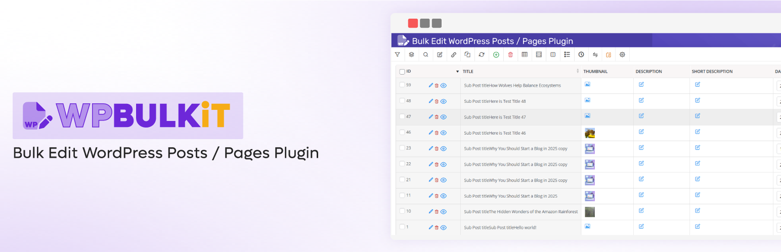
Task: Click the pencil icon in row 11
Action: pos(431,196)
